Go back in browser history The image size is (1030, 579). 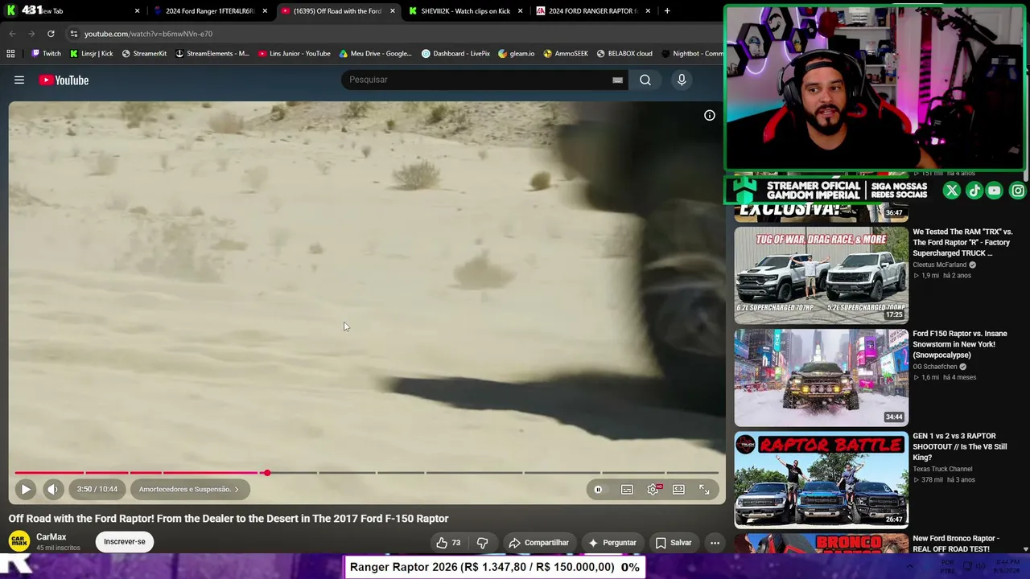coord(12,34)
